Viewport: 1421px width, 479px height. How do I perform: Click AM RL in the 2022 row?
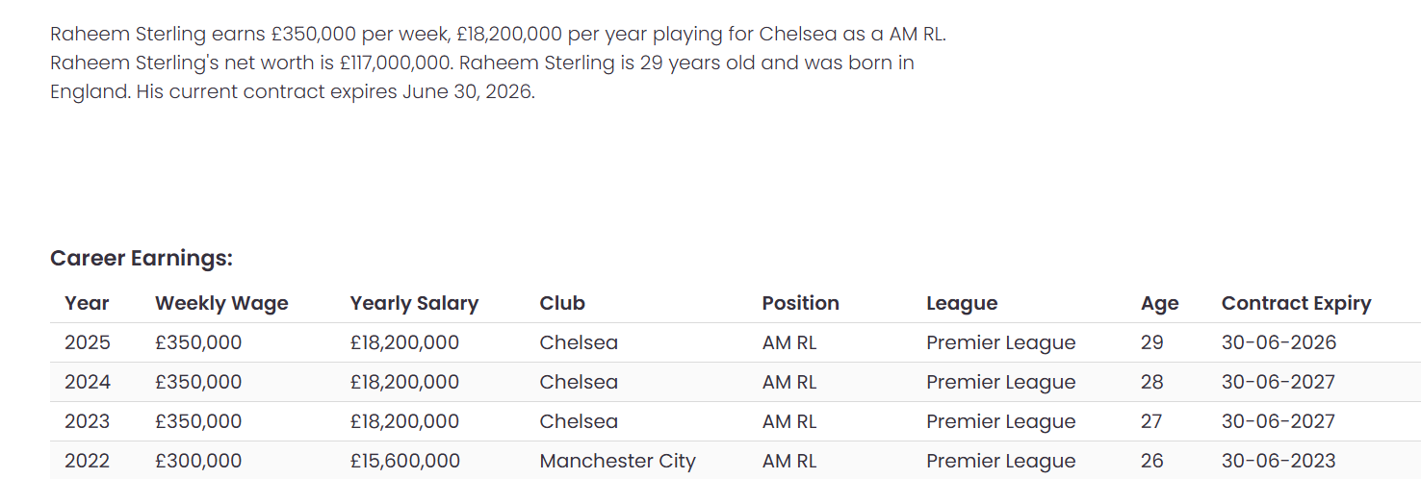tap(789, 461)
